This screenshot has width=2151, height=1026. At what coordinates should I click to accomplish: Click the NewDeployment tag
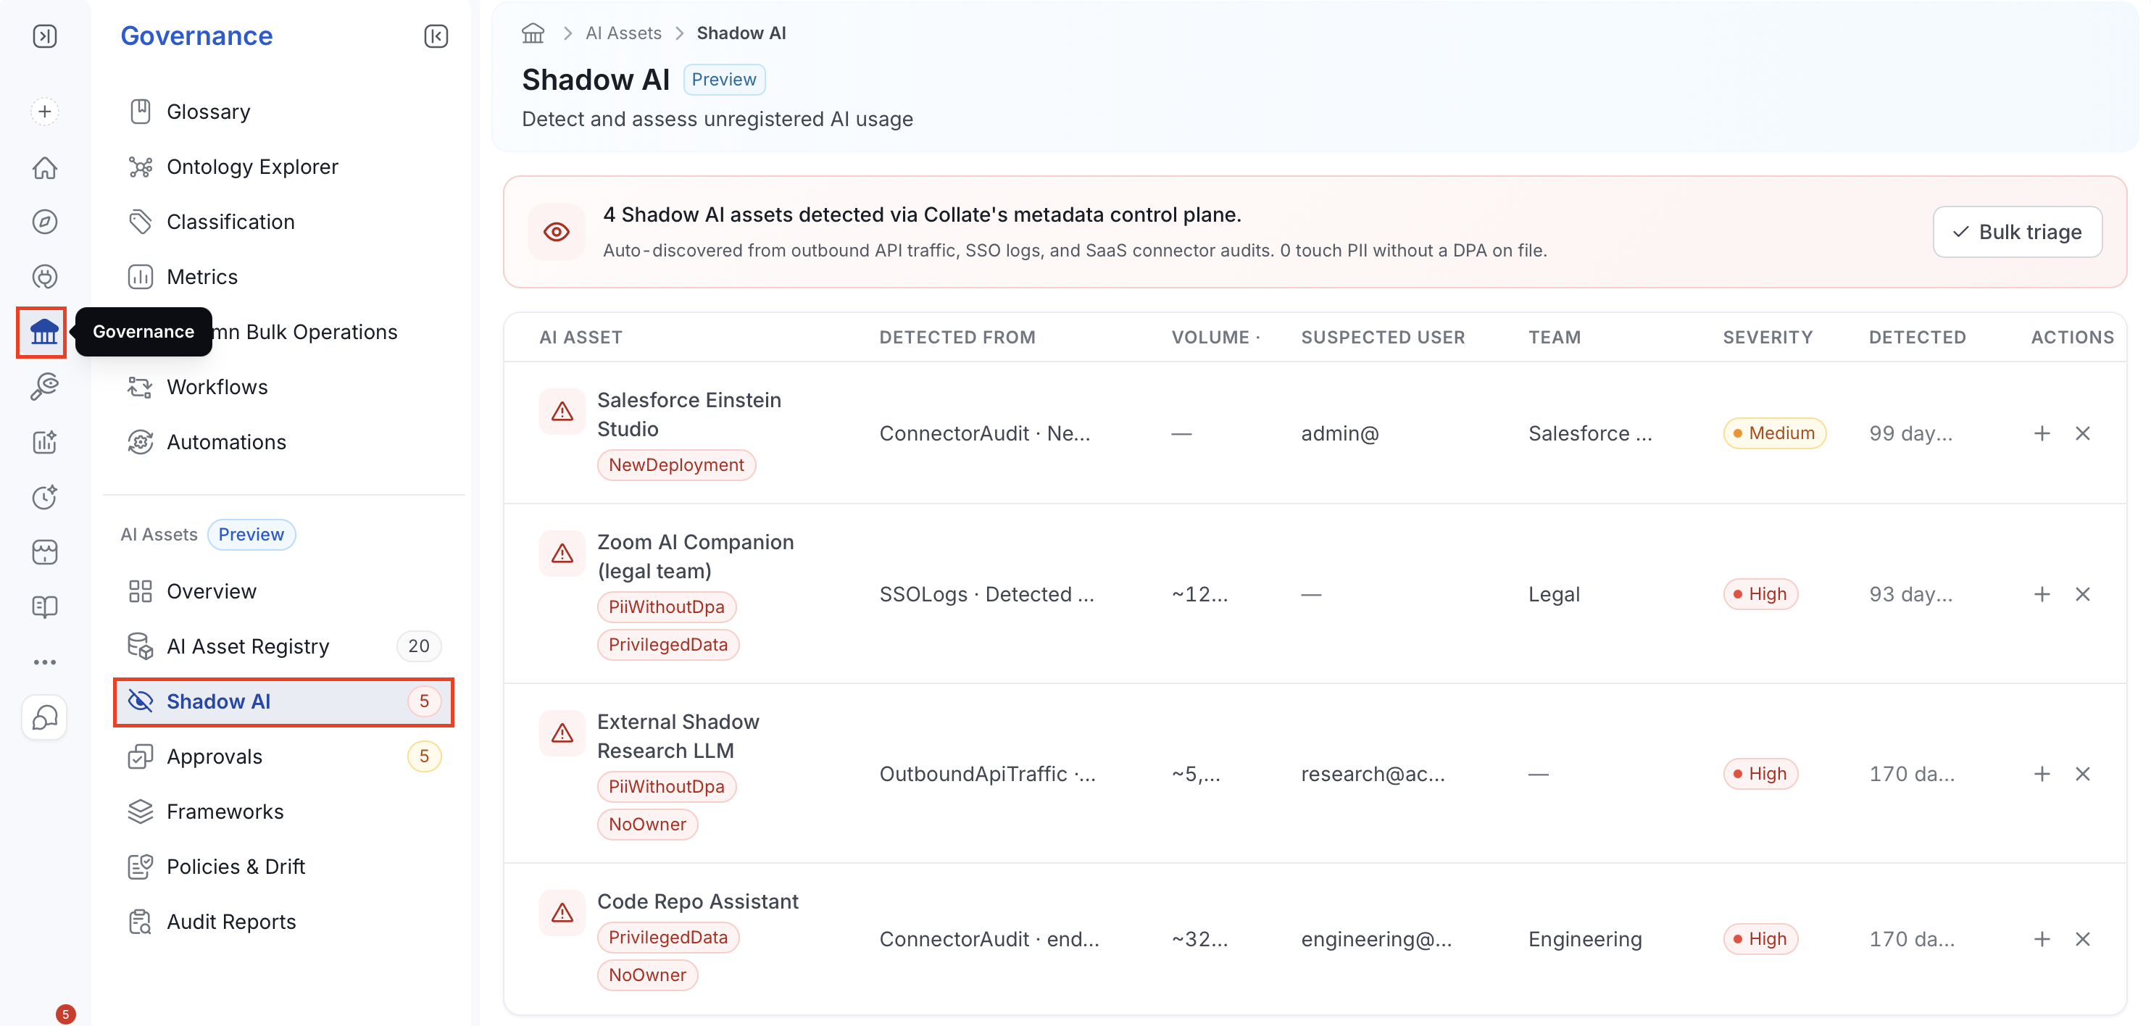click(676, 465)
